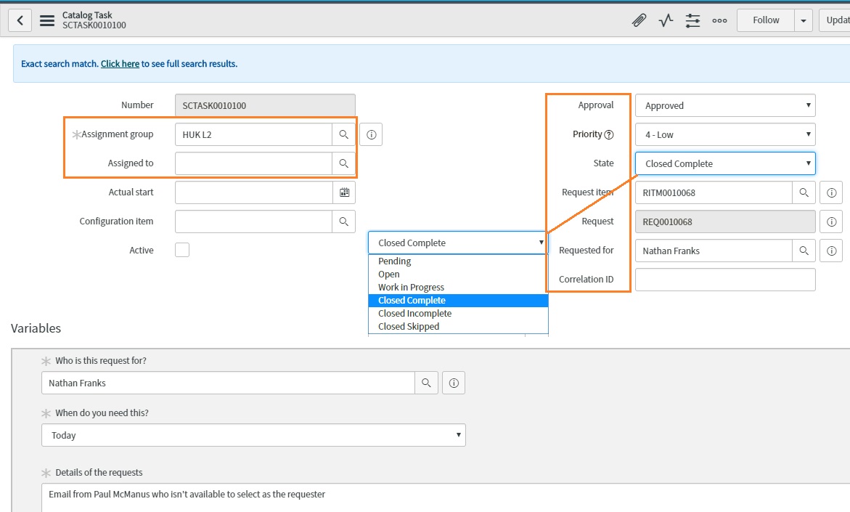Click the paperclip attachments icon
This screenshot has height=512, width=850.
point(639,20)
